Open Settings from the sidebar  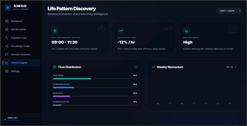pos(21,71)
